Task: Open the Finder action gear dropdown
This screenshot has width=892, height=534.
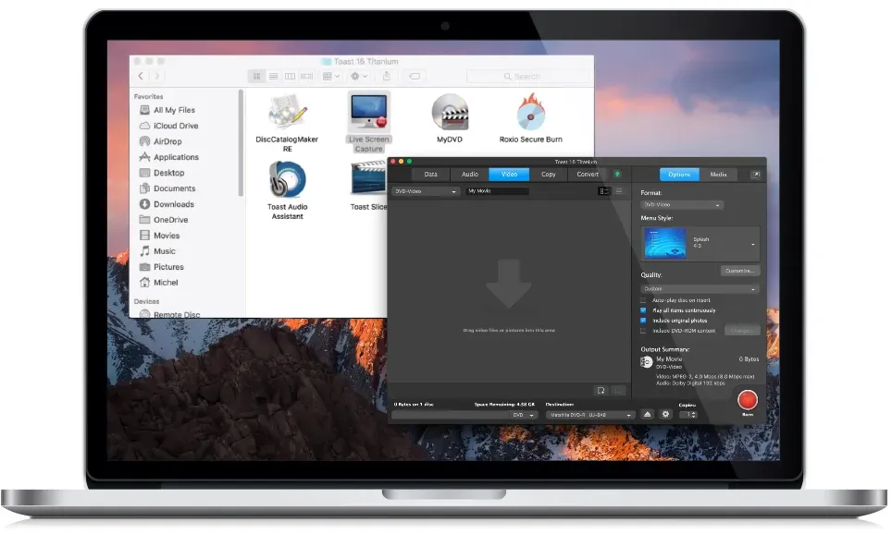Action: pos(359,76)
